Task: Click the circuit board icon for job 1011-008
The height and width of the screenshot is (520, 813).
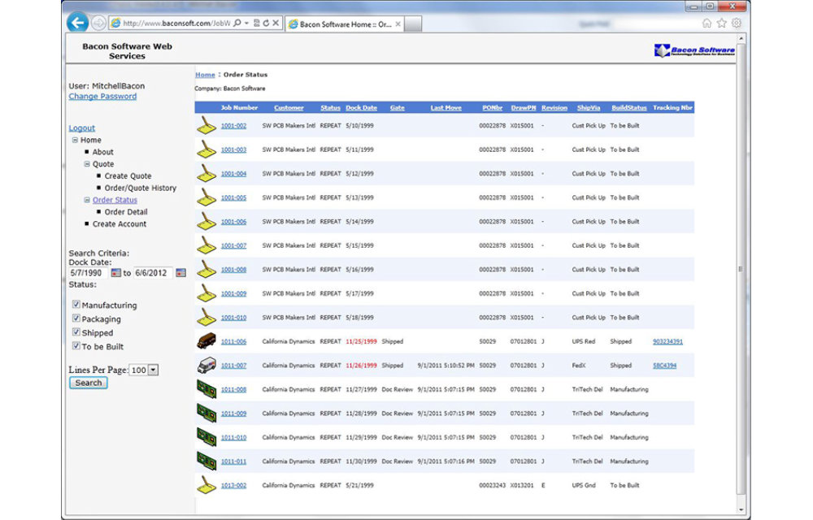Action: [207, 389]
